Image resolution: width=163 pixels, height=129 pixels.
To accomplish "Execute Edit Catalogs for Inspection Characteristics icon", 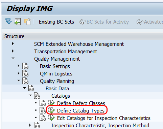I will click(x=51, y=118).
